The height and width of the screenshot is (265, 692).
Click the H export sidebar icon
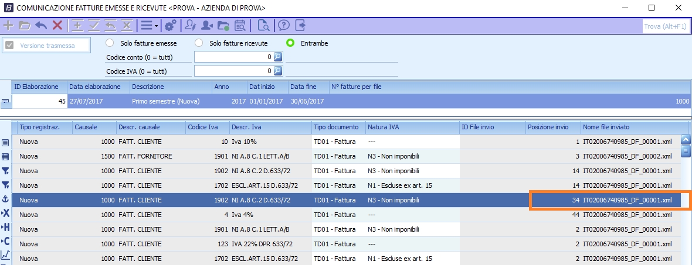5,227
